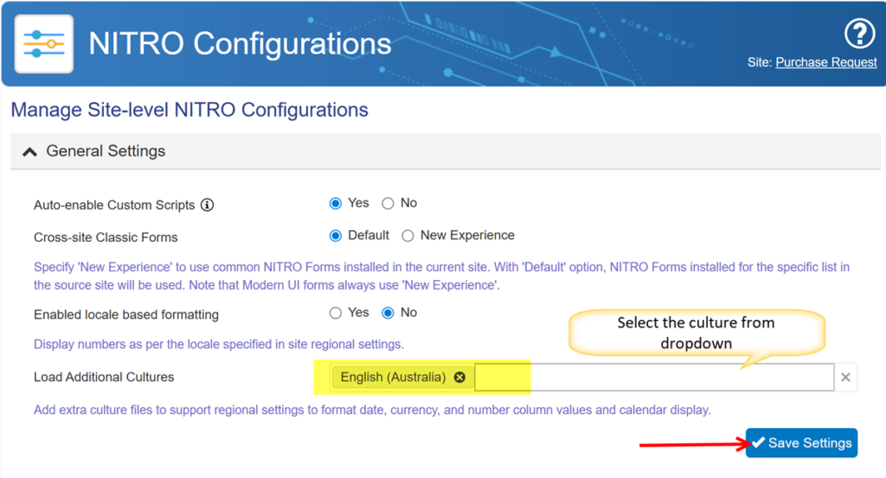Choose Default for Cross-site Classic Forms

(336, 236)
